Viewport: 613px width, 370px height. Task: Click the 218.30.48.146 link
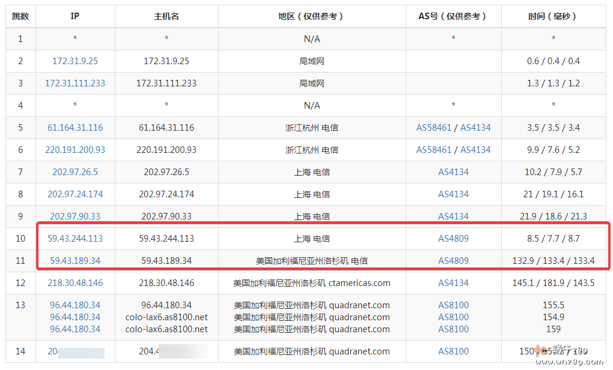coord(75,282)
